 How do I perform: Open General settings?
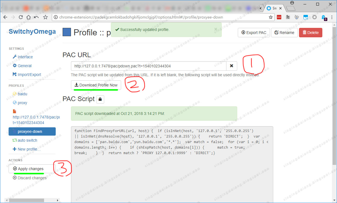click(22, 66)
